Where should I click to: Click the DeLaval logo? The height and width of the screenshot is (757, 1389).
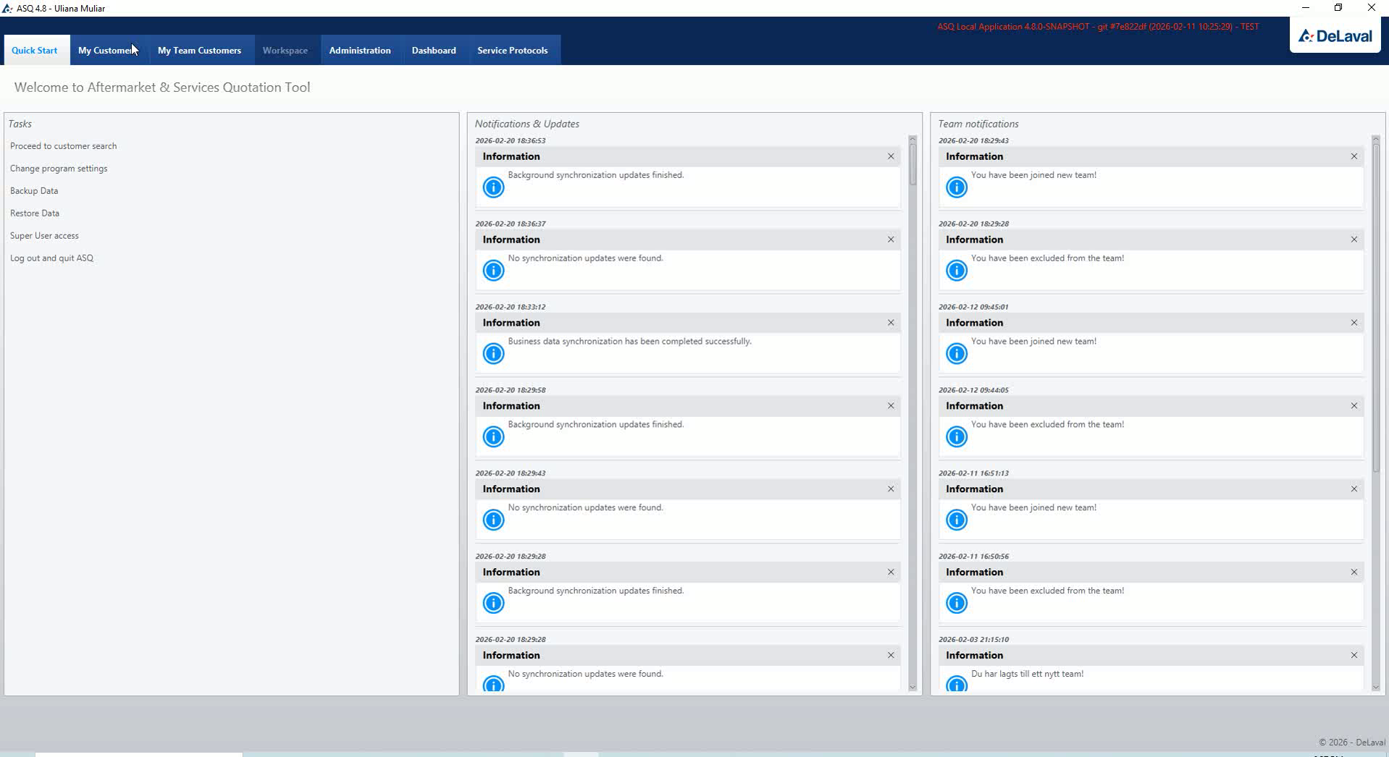coord(1335,35)
